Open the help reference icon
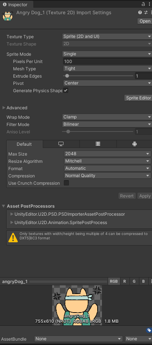This screenshot has width=152, height=345. click(x=140, y=12)
